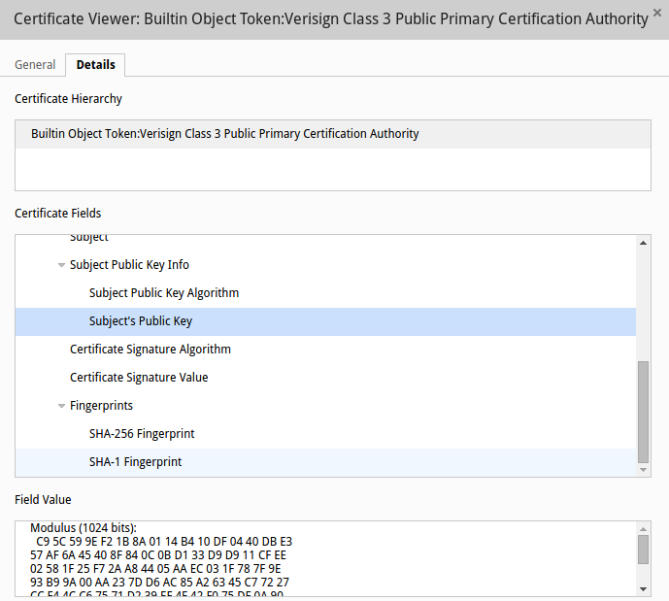Select the SHA-1 Fingerprint field
The width and height of the screenshot is (669, 601).
(325, 462)
